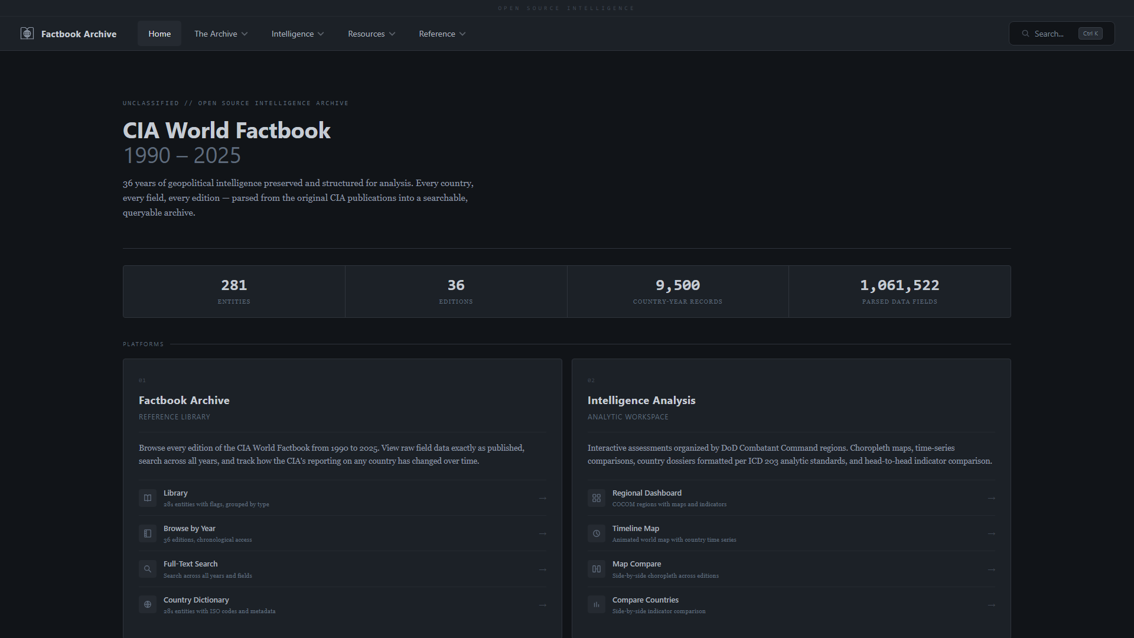Click the arrow beside Regional Dashboard
Viewport: 1134px width, 638px height.
(992, 498)
